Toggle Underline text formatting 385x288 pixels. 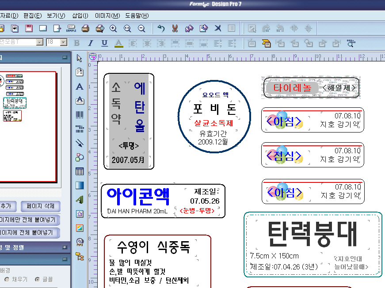click(105, 43)
